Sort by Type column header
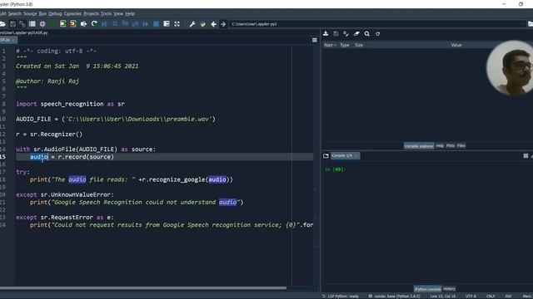Image resolution: width=533 pixels, height=299 pixels. 344,45
